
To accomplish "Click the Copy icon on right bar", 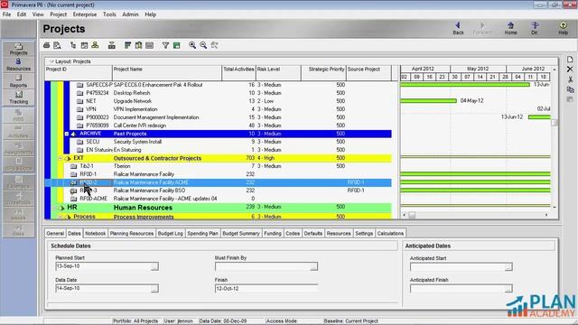I will 570,89.
